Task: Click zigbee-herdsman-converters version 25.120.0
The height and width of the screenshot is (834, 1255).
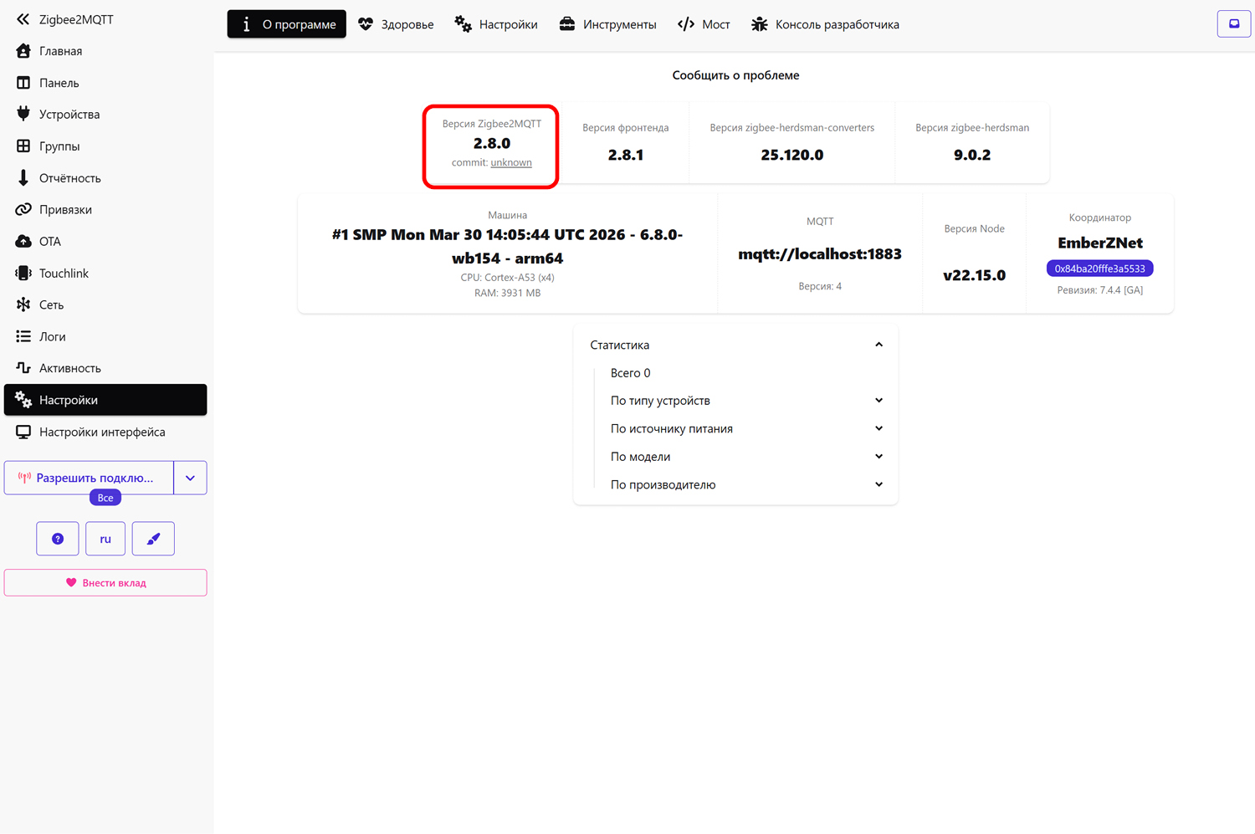Action: [x=792, y=155]
